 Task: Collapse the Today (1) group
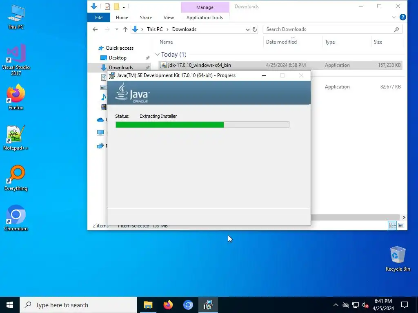pyautogui.click(x=157, y=55)
